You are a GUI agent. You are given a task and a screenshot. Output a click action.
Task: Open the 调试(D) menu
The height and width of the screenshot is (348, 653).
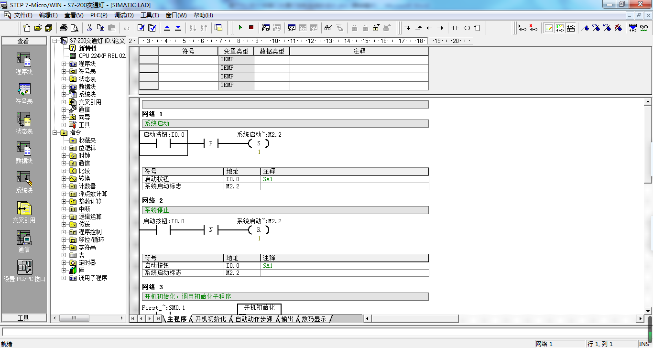(x=124, y=15)
